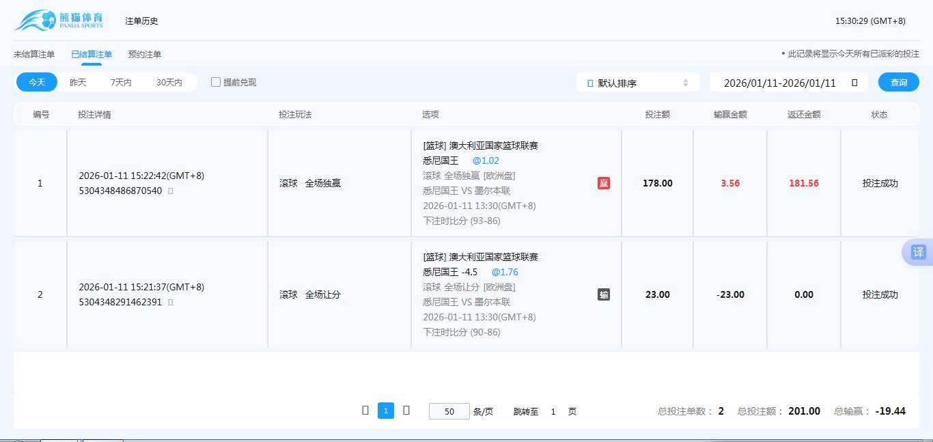Click the next page arrow in pagination

(x=406, y=411)
